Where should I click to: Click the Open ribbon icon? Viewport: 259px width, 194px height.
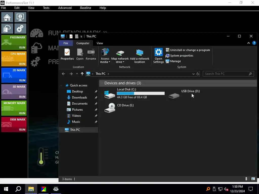(80, 55)
